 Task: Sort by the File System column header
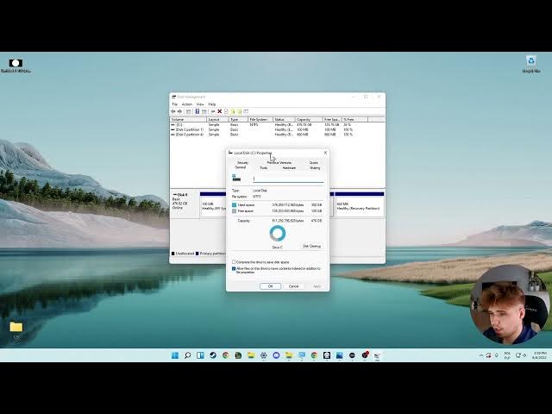[260, 120]
